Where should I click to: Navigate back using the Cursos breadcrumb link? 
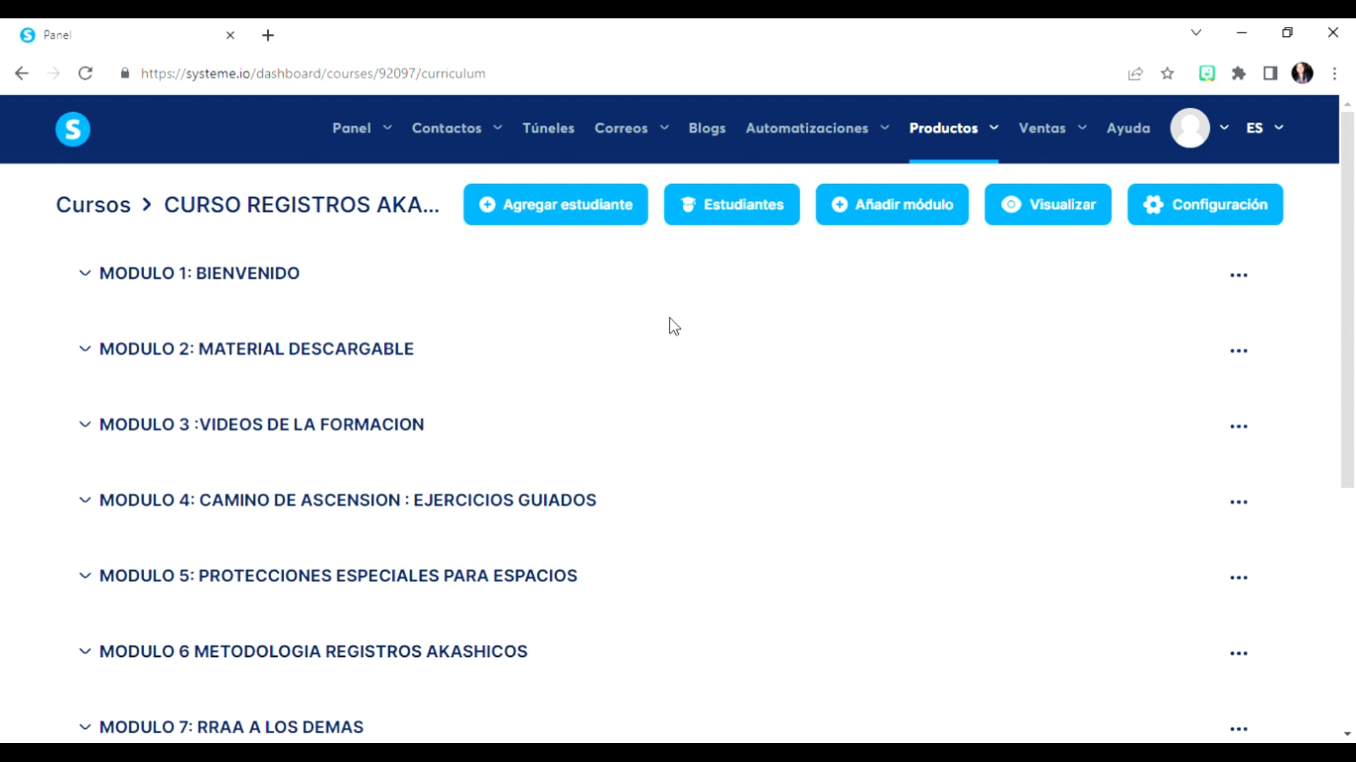coord(93,204)
